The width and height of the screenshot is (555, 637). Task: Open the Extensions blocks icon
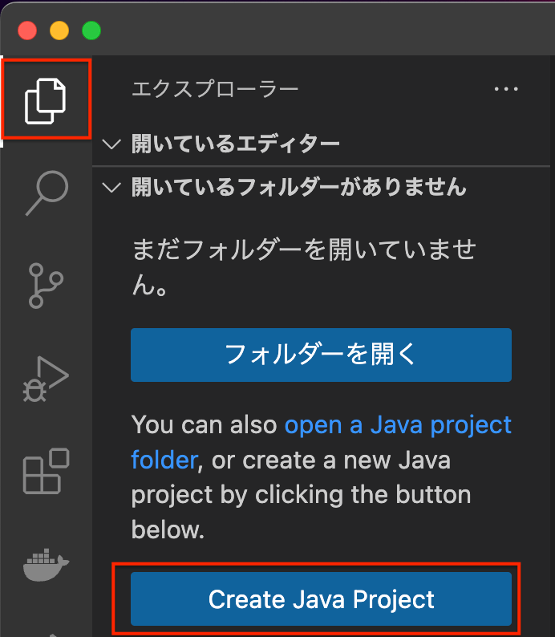[x=46, y=471]
